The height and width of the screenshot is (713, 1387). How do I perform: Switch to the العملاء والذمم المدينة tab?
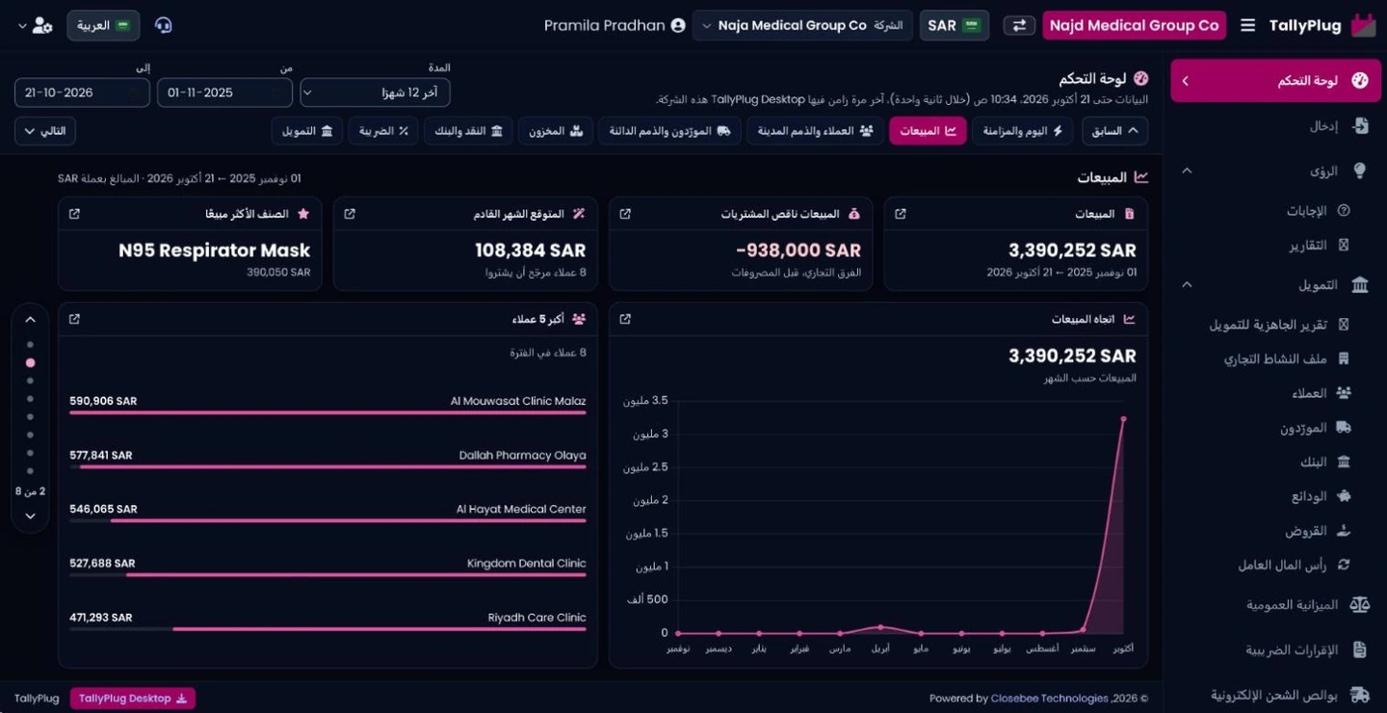pos(816,130)
